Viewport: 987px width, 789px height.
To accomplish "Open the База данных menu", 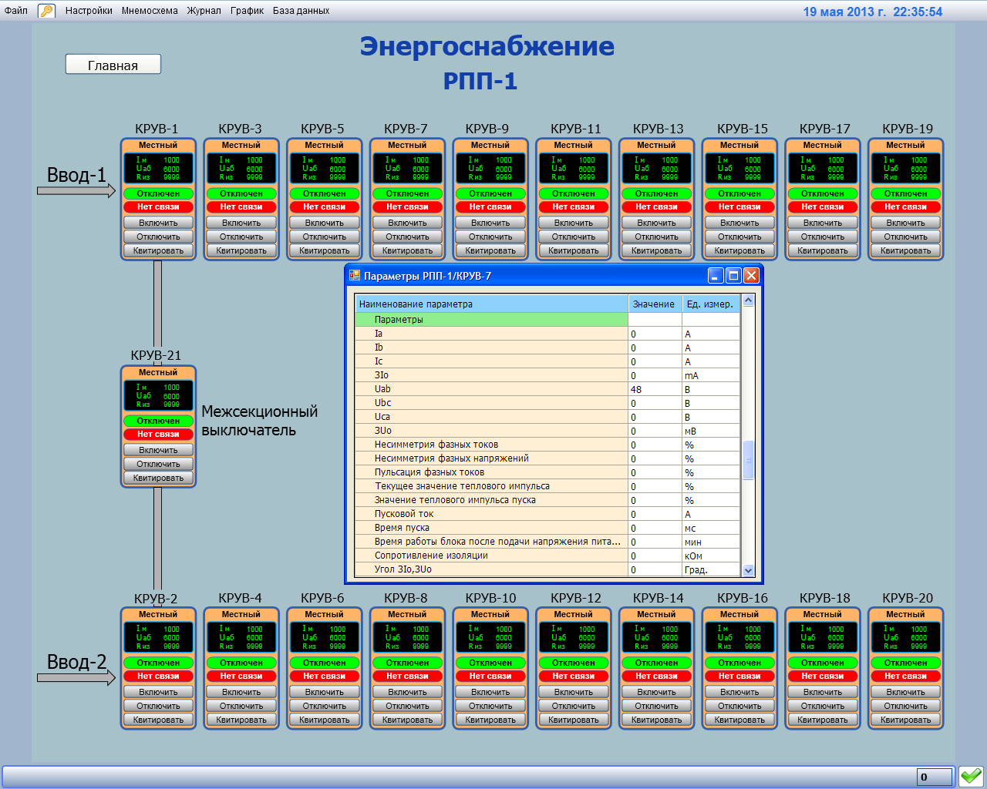I will click(x=301, y=11).
